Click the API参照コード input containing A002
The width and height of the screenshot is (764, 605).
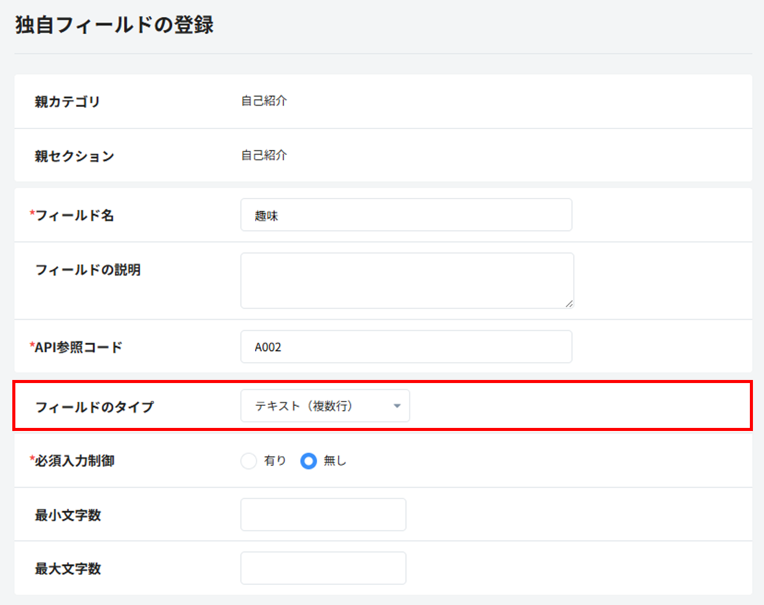(406, 347)
